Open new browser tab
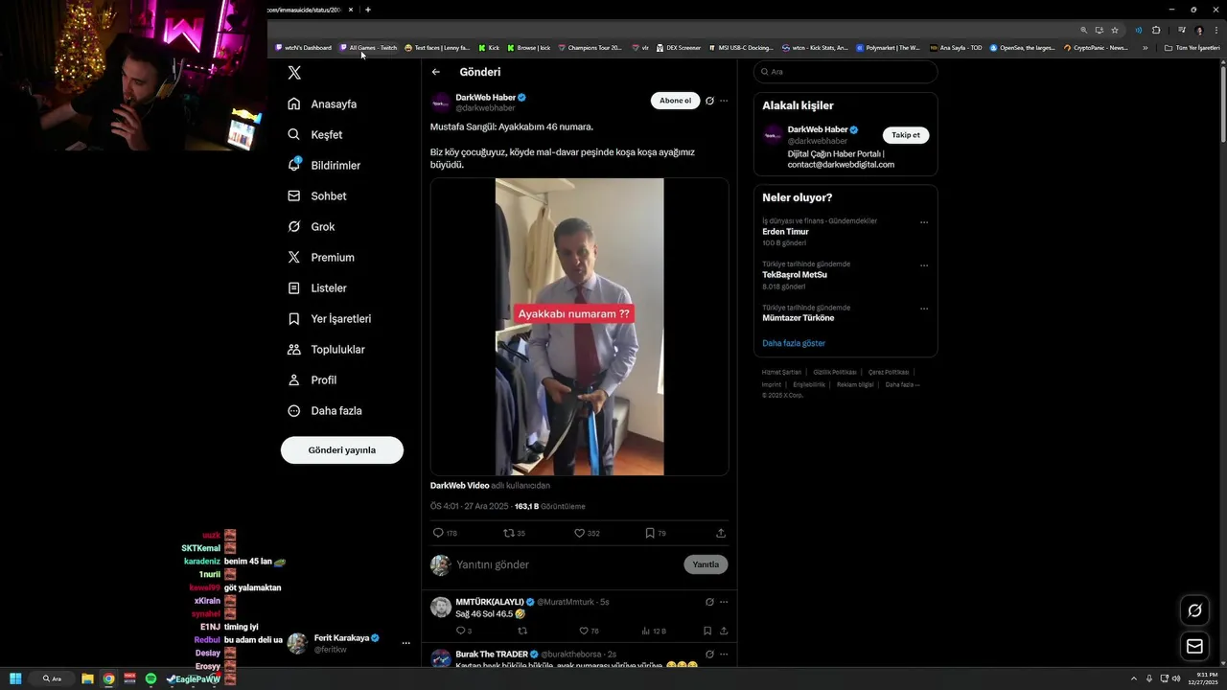 tap(368, 10)
